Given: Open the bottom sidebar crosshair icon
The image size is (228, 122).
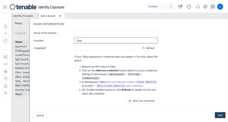Looking at the screenshot, I should point(6,93).
